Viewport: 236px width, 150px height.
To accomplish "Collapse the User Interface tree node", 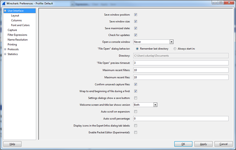I will pos(5,11).
